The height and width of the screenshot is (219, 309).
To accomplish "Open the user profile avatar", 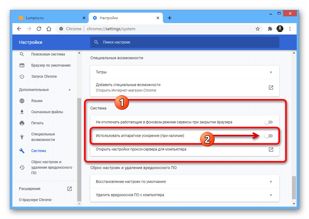I will coord(280,29).
